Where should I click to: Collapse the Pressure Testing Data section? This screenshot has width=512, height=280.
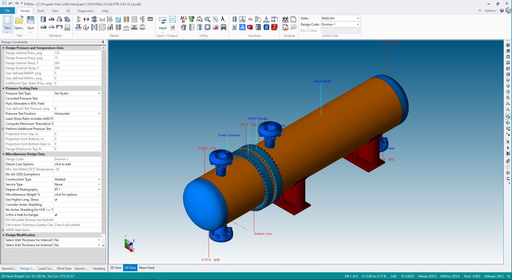3,88
